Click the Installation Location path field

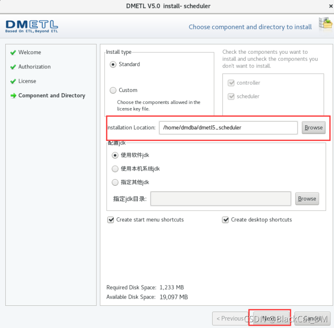click(x=228, y=128)
